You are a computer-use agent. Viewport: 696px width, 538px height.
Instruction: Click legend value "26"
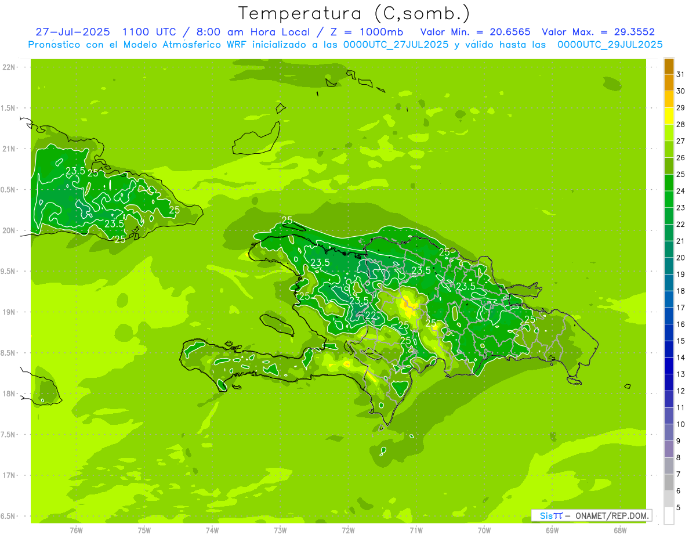[680, 158]
